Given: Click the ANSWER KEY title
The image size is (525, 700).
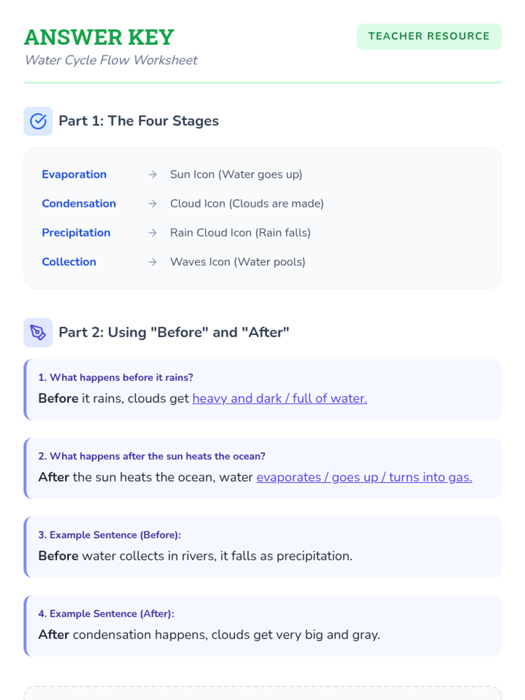Looking at the screenshot, I should point(99,37).
